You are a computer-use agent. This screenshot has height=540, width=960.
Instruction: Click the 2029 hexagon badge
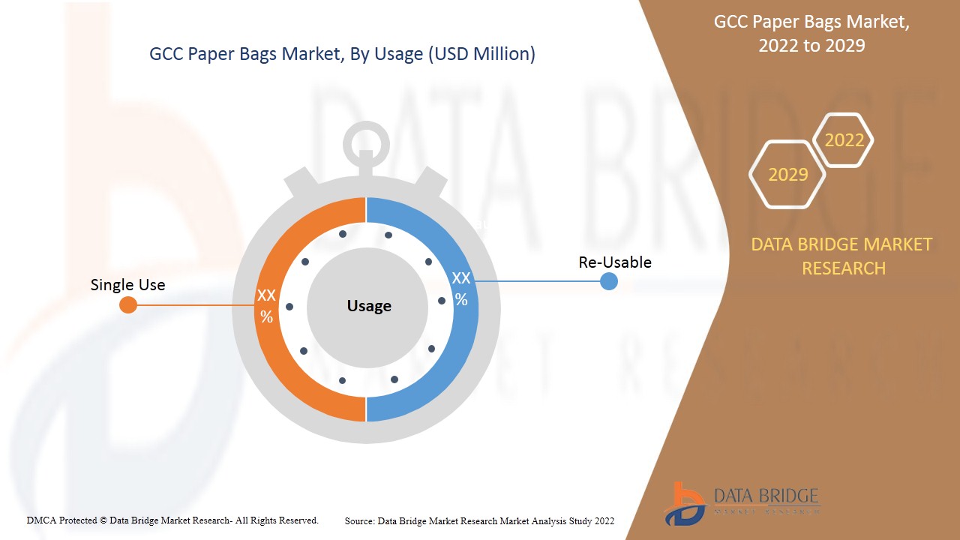[787, 175]
